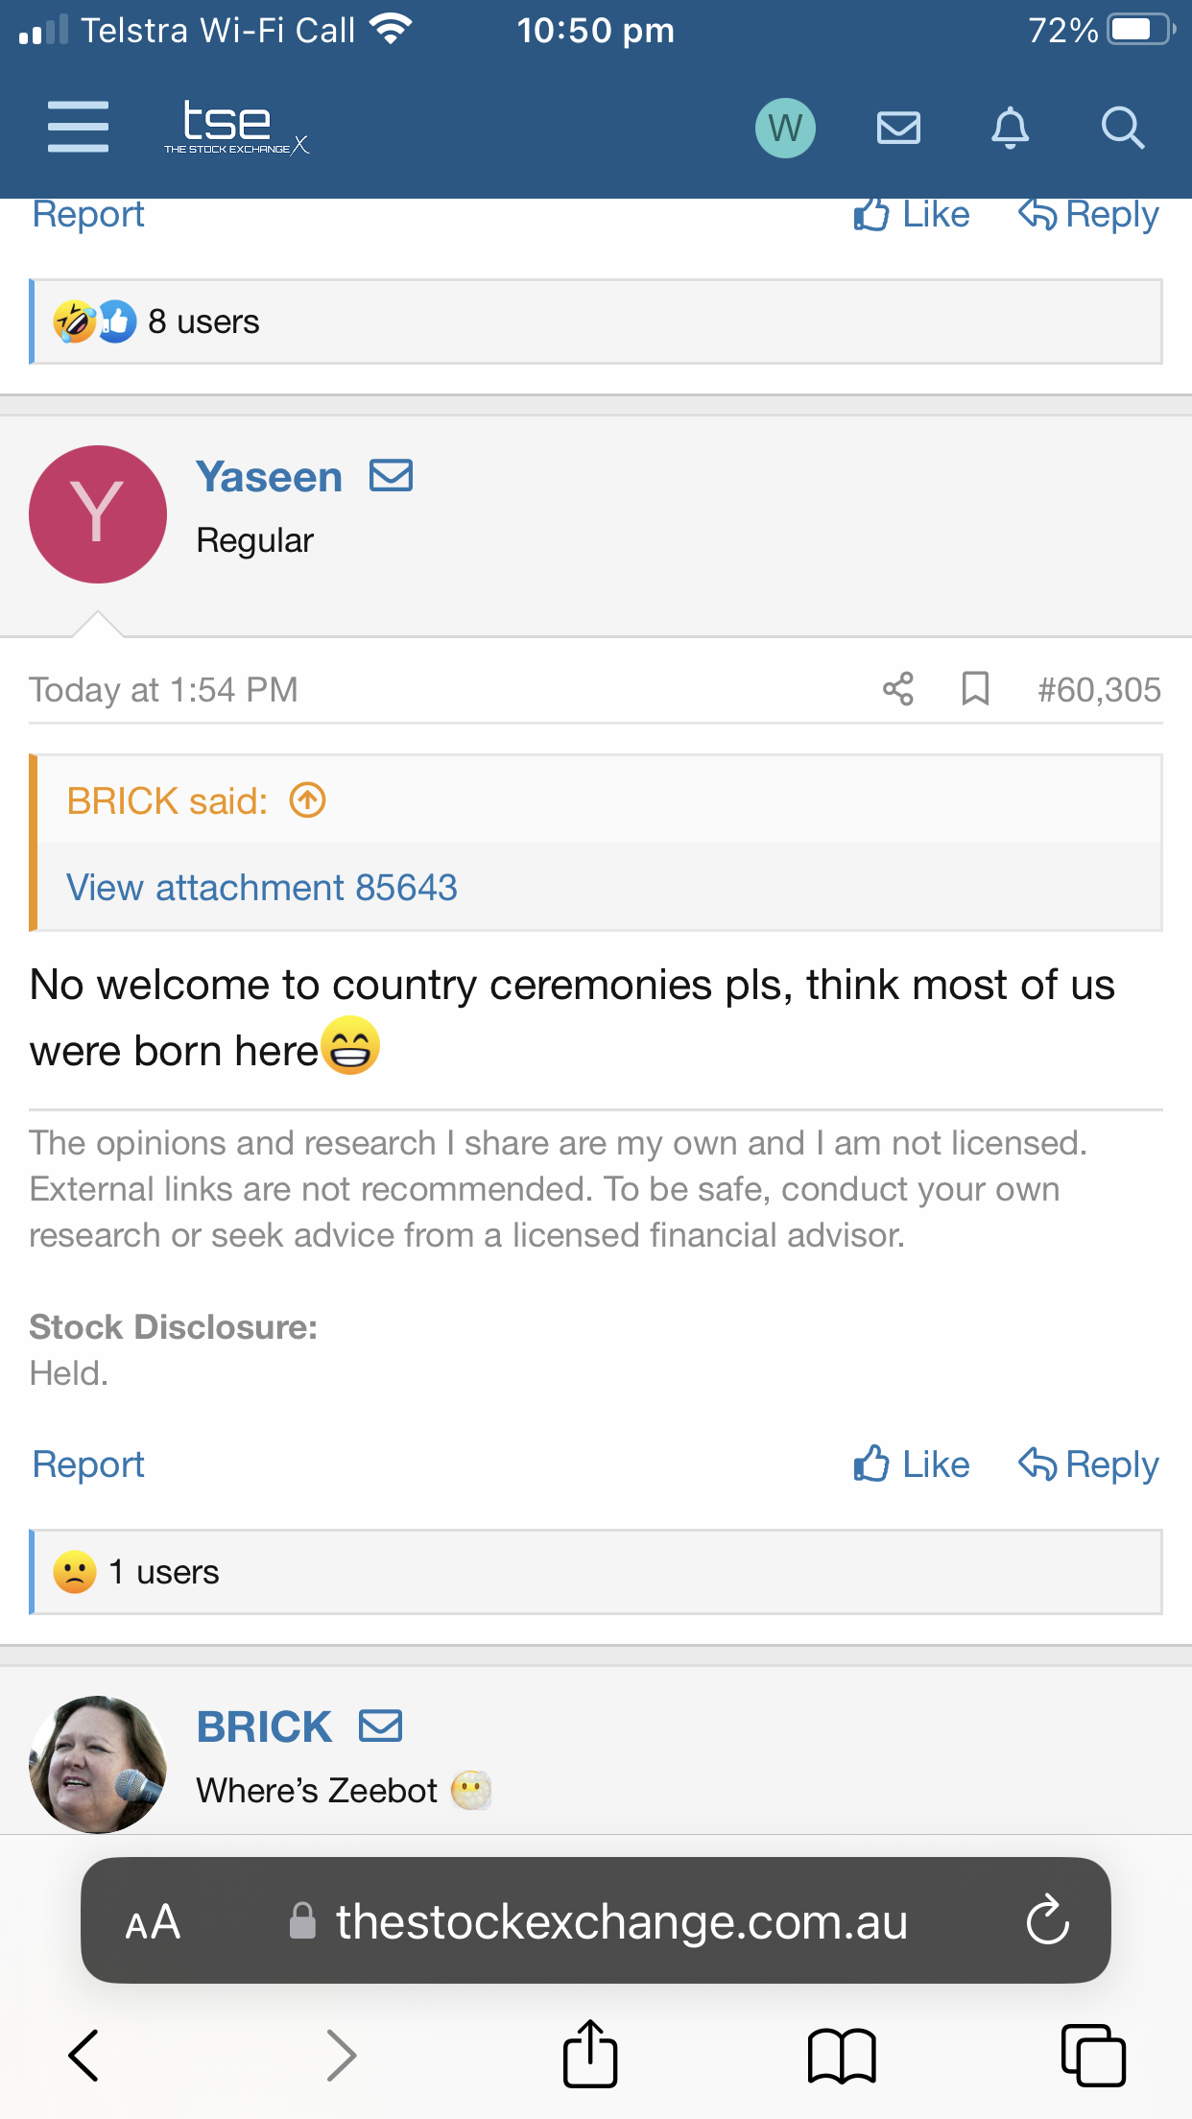The image size is (1192, 2119).
Task: Open site search magnifier icon
Action: (x=1122, y=128)
